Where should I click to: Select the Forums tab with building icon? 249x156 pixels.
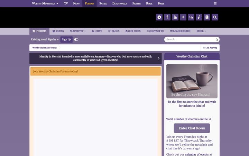tap(39, 31)
